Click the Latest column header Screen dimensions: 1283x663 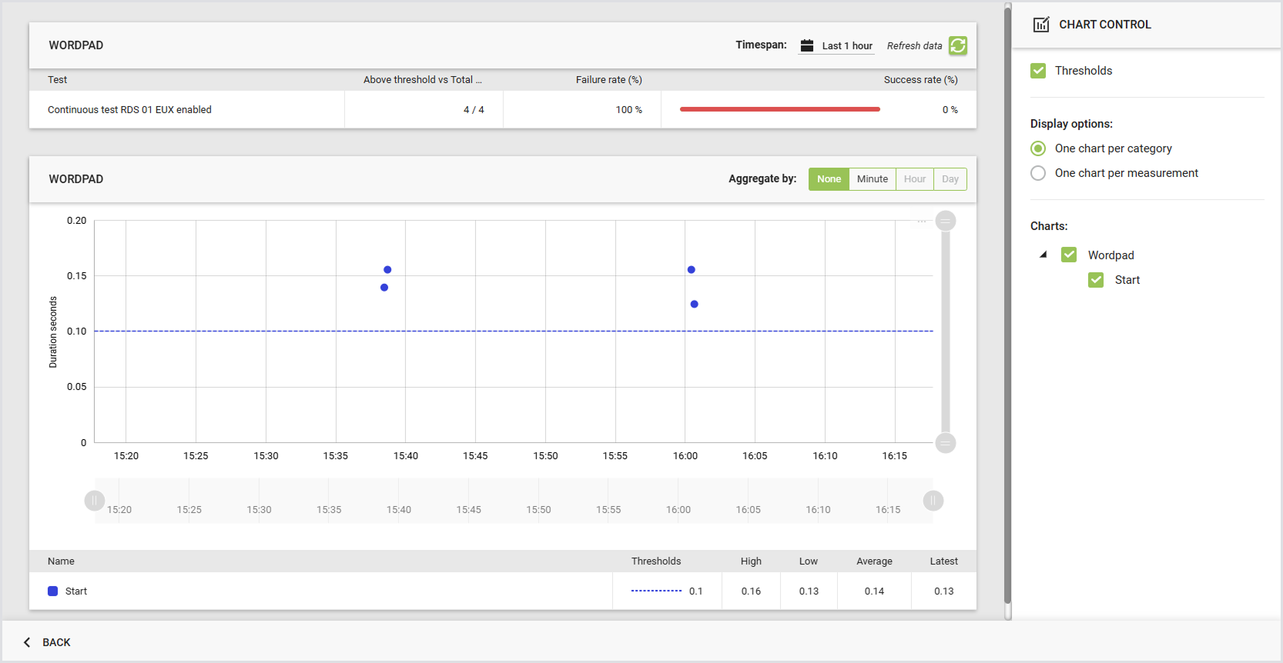943,561
